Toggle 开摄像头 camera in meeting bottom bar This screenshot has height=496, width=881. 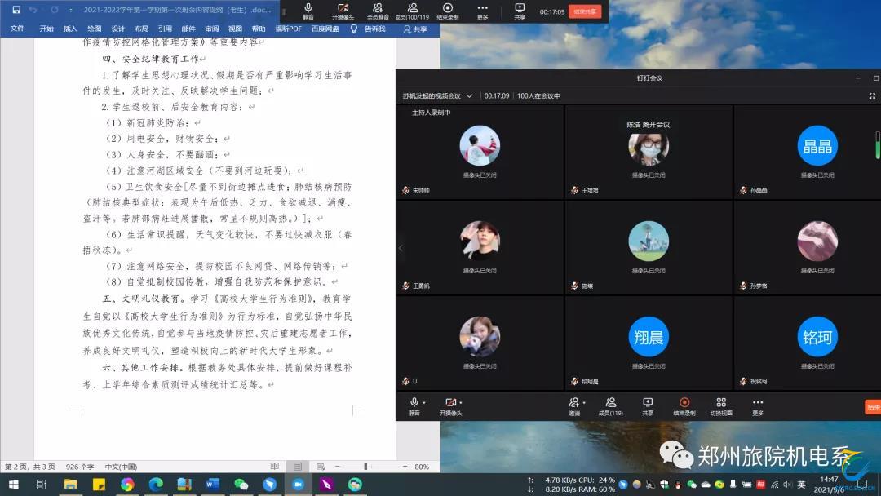click(450, 405)
